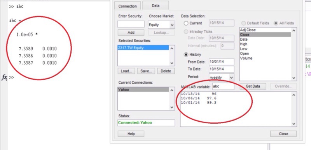Select the Data tab
The width and height of the screenshot is (311, 150).
pyautogui.click(x=156, y=6)
